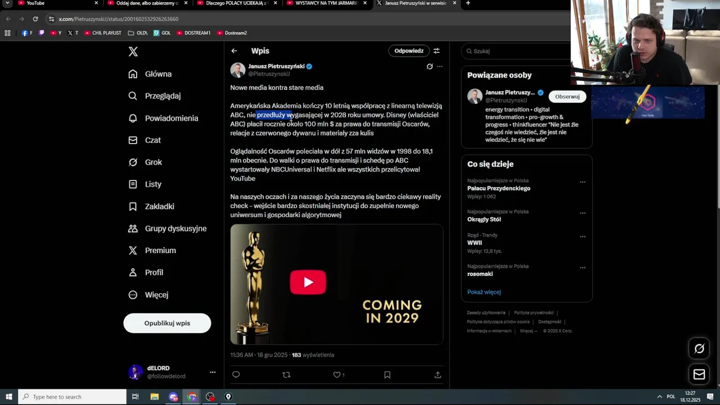Click the dELORD profile avatar
This screenshot has width=720, height=405.
[x=135, y=372]
